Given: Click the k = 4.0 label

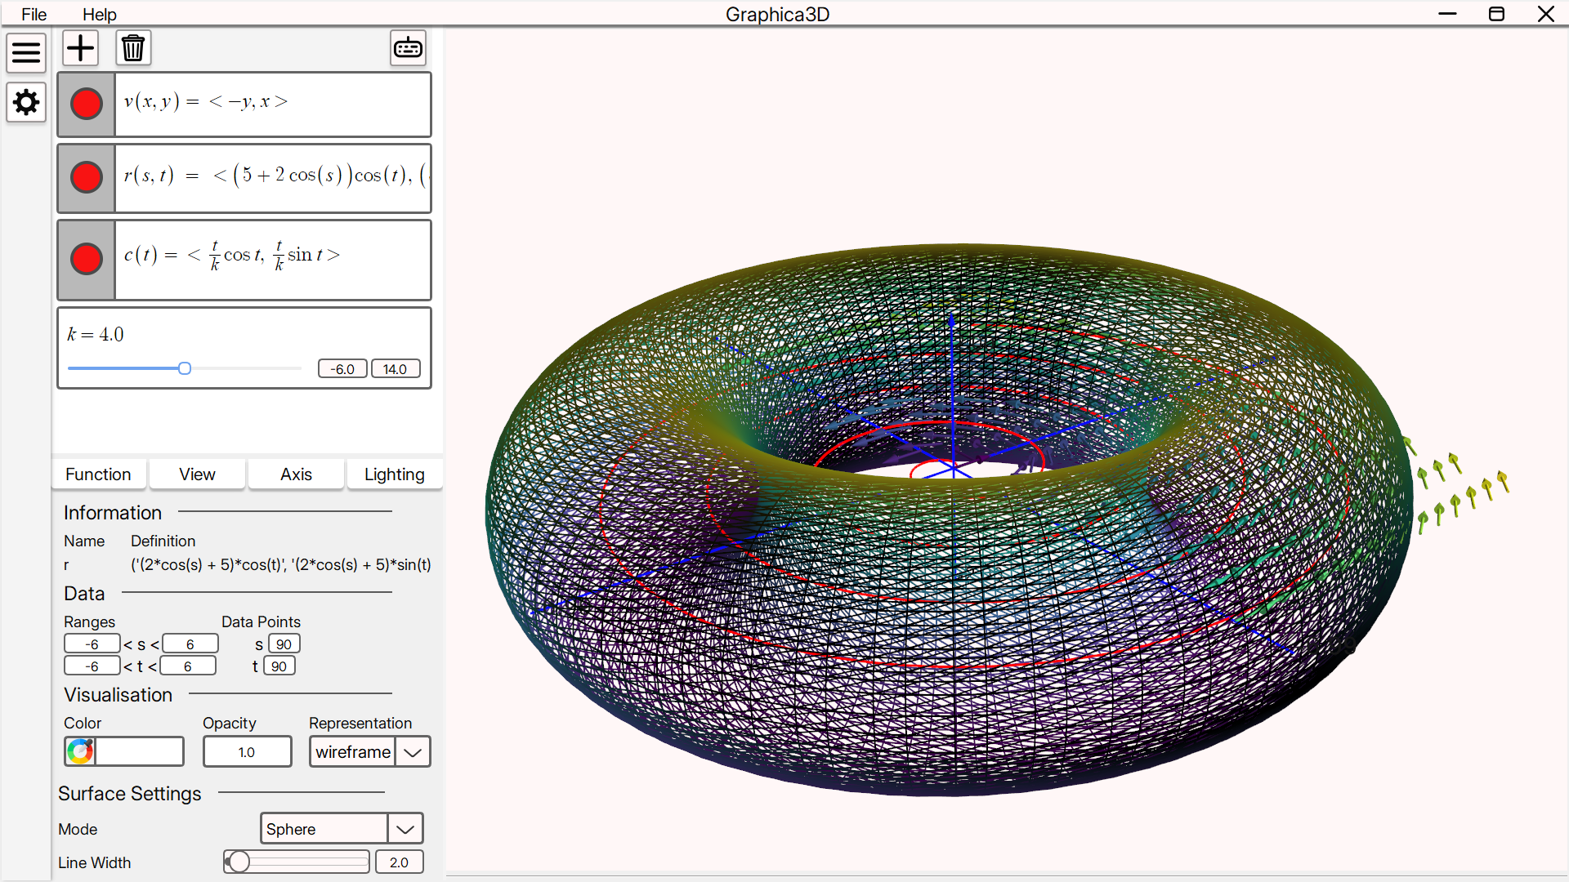Looking at the screenshot, I should click(x=96, y=334).
